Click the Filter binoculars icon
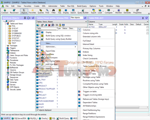 (53, 11)
